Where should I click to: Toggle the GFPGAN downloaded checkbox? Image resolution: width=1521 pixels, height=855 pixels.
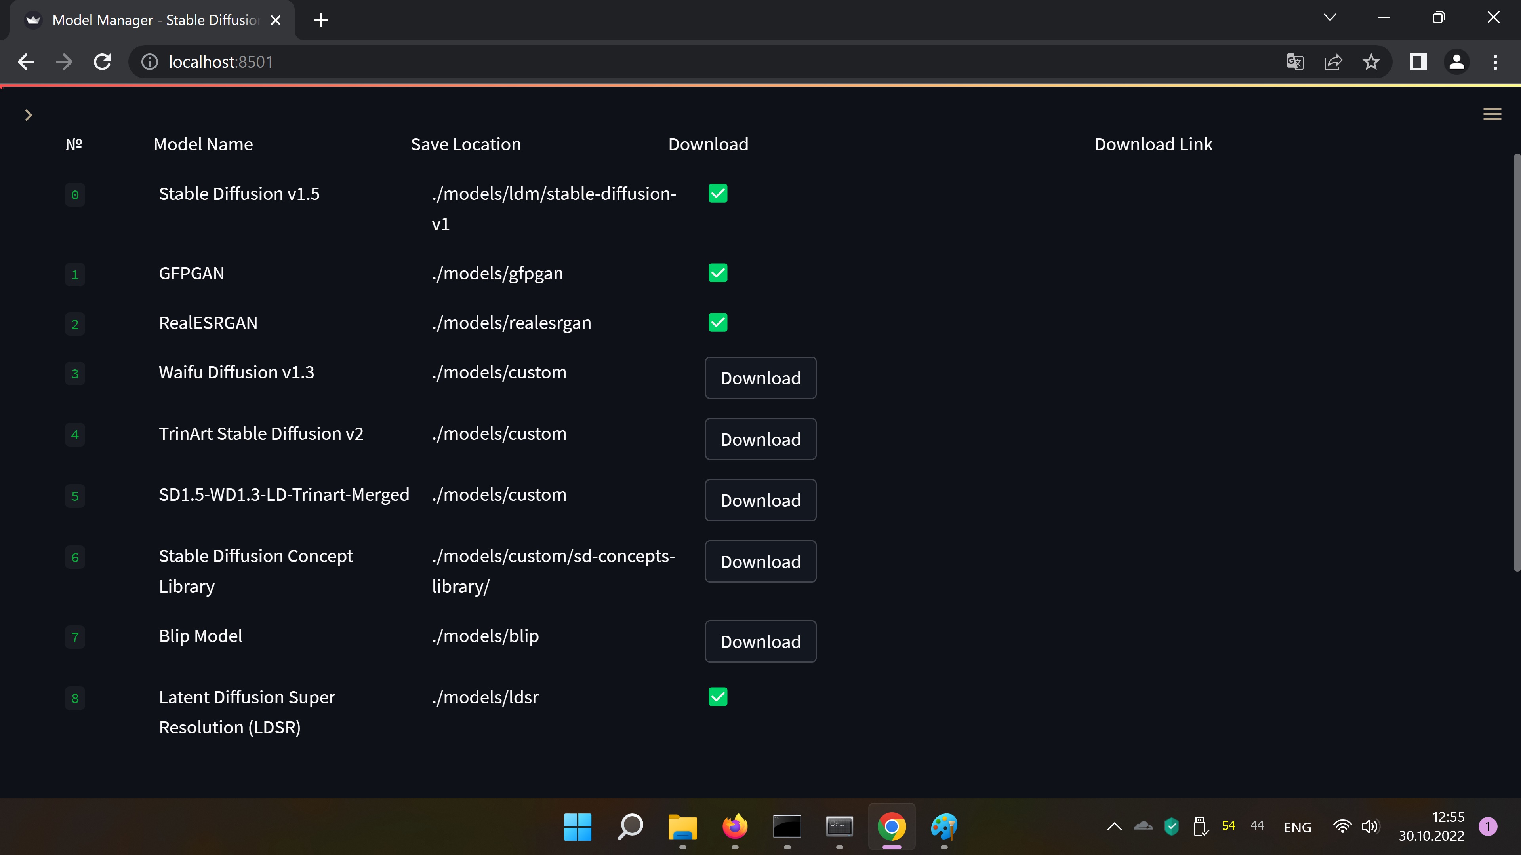pos(718,273)
